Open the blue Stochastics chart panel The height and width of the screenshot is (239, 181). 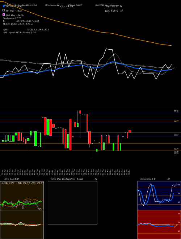click(x=159, y=196)
